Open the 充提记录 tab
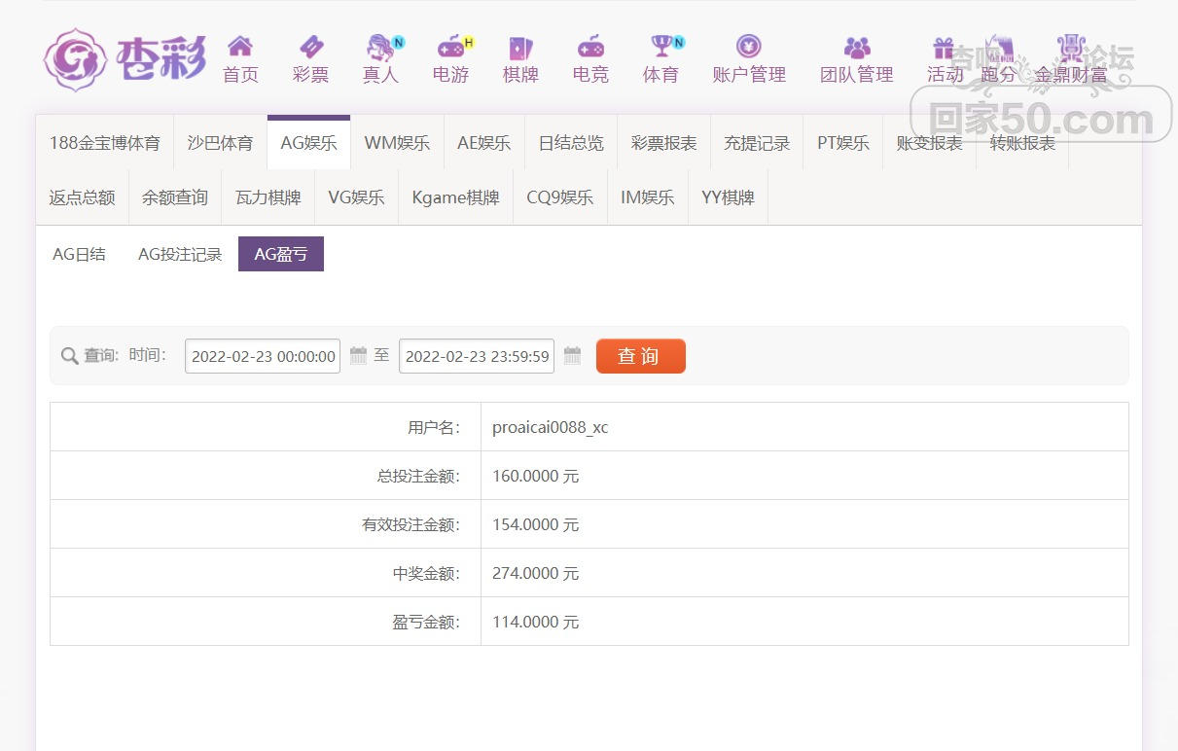Viewport: 1178px width, 751px height. (x=757, y=143)
